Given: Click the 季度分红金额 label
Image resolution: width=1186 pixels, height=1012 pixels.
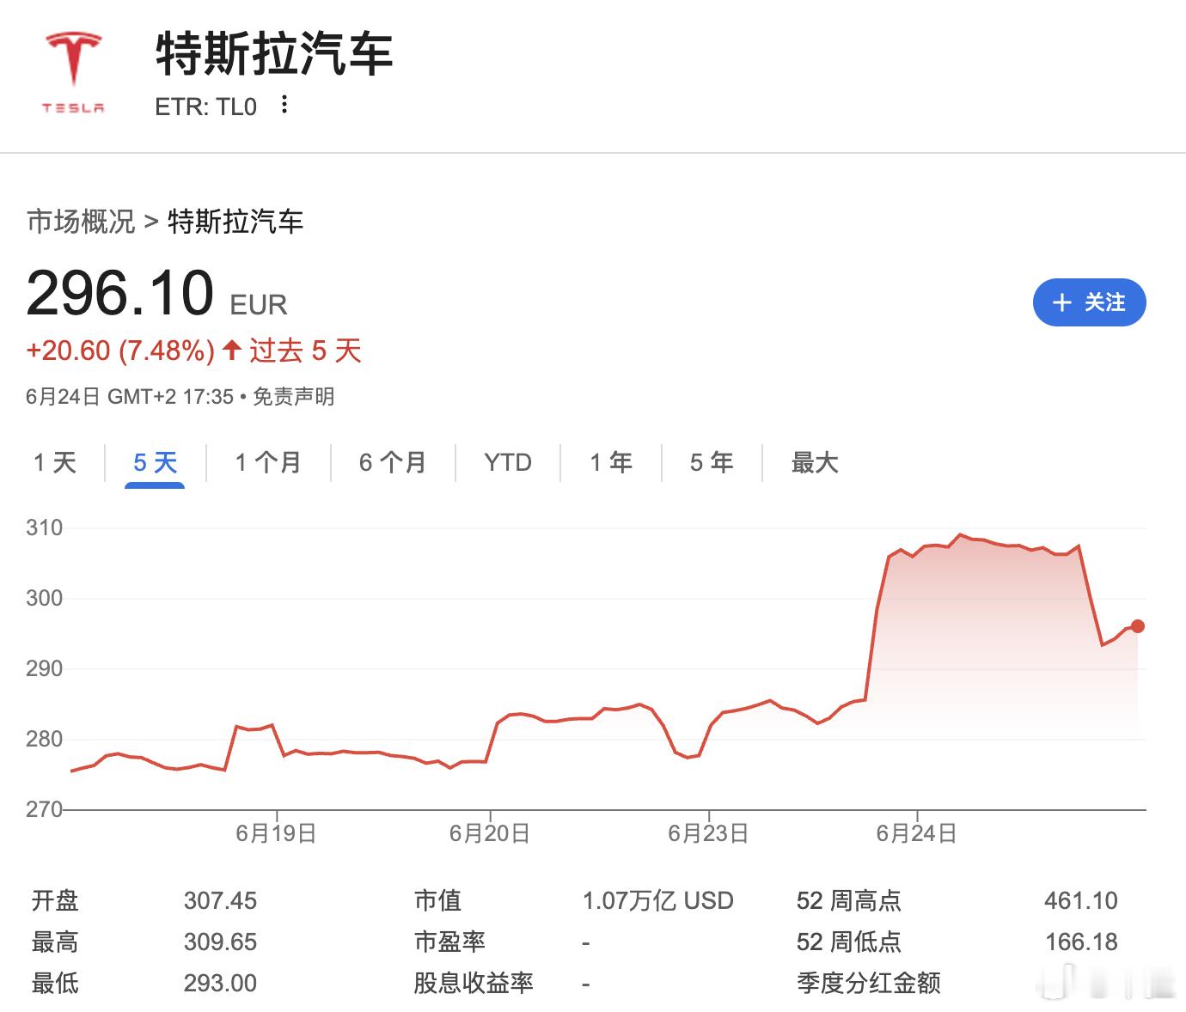Looking at the screenshot, I should pos(868,984).
